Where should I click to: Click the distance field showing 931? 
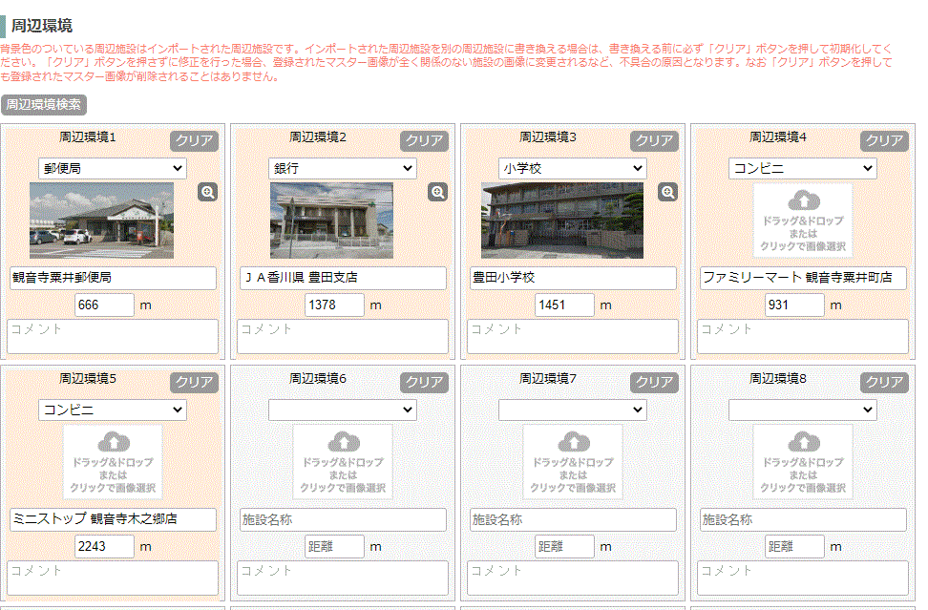click(x=795, y=305)
